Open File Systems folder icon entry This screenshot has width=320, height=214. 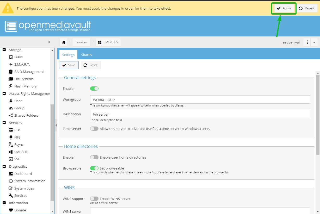11,79
